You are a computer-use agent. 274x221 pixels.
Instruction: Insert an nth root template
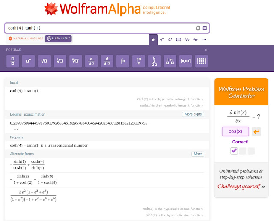[x=75, y=61]
